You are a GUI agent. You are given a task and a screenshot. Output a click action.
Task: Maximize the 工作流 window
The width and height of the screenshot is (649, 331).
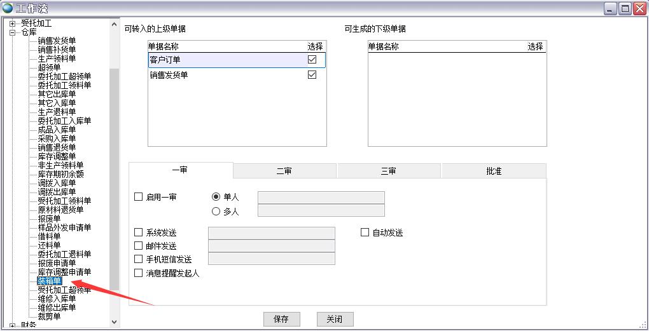point(624,8)
